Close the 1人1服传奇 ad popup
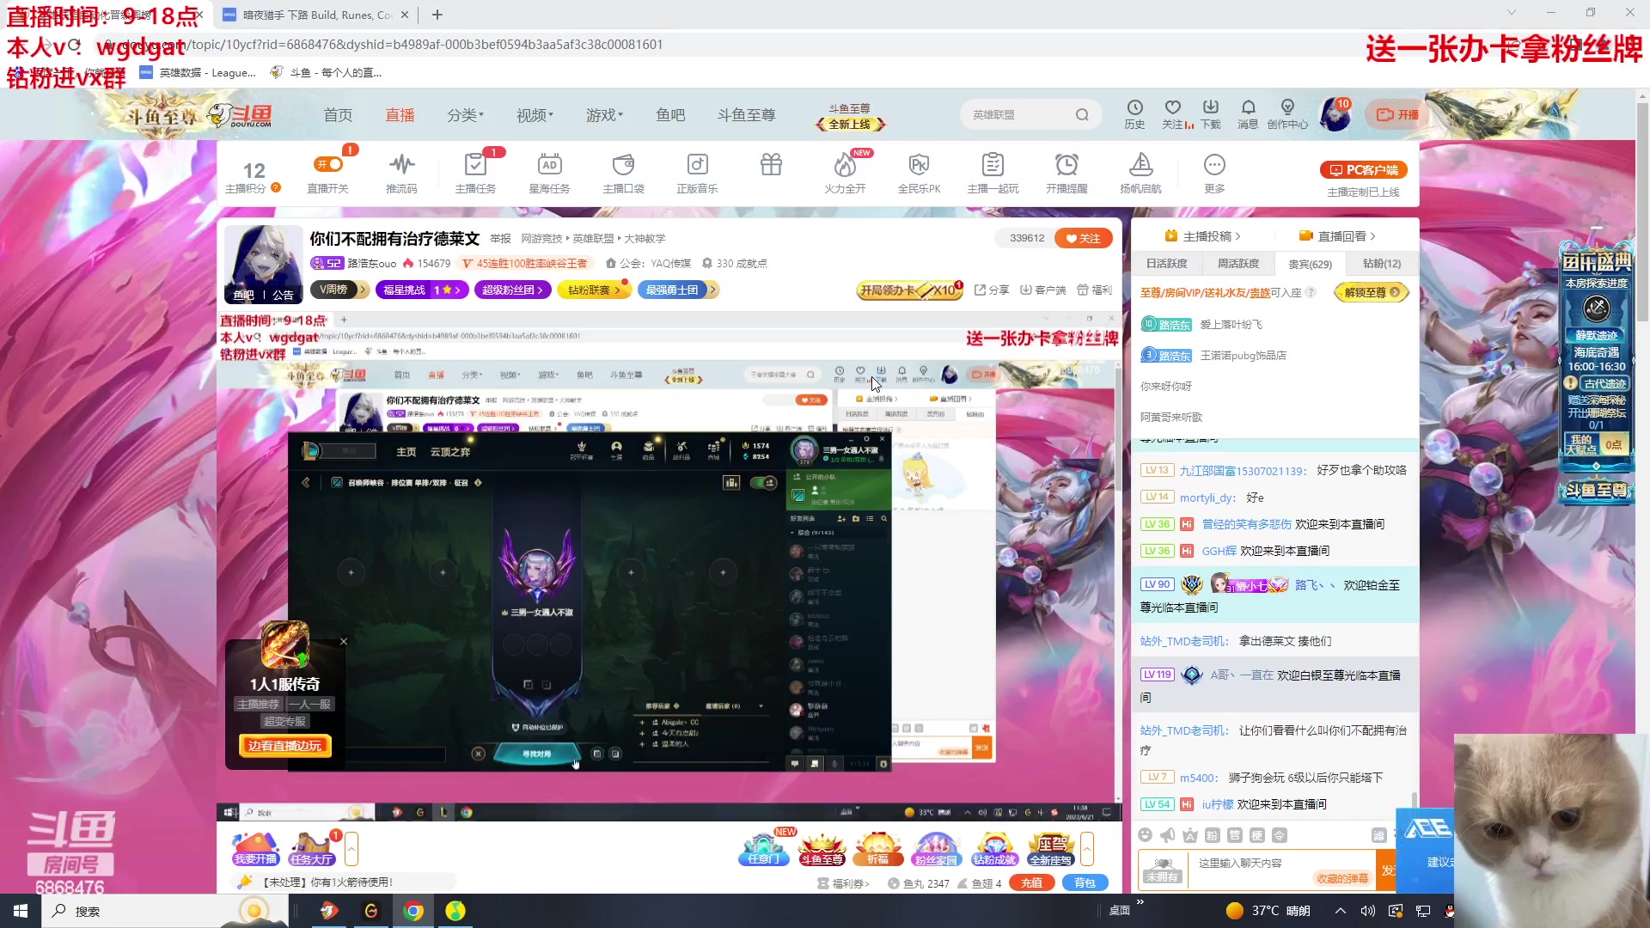 click(344, 641)
